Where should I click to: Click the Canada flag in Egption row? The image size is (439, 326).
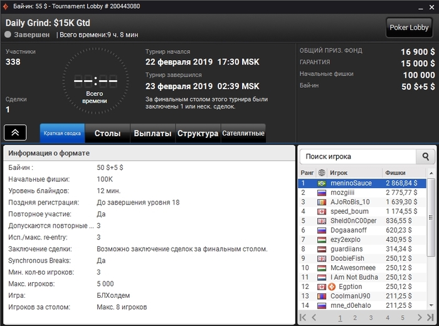click(x=321, y=287)
